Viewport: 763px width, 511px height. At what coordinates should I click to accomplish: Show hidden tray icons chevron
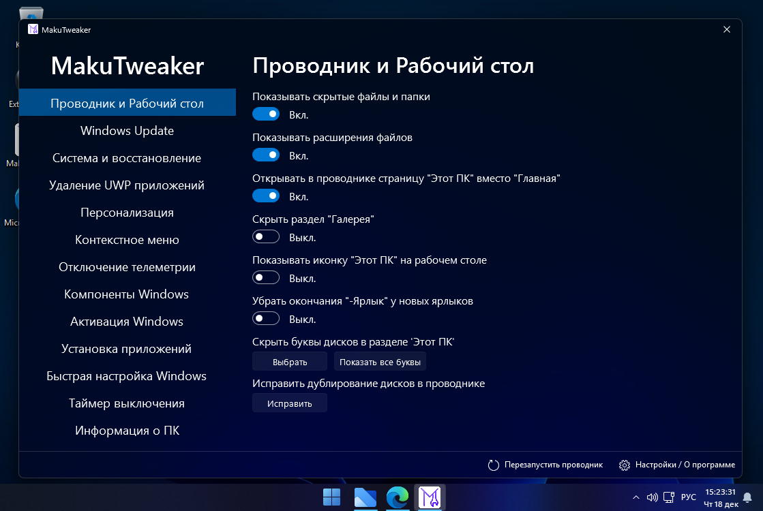(636, 497)
